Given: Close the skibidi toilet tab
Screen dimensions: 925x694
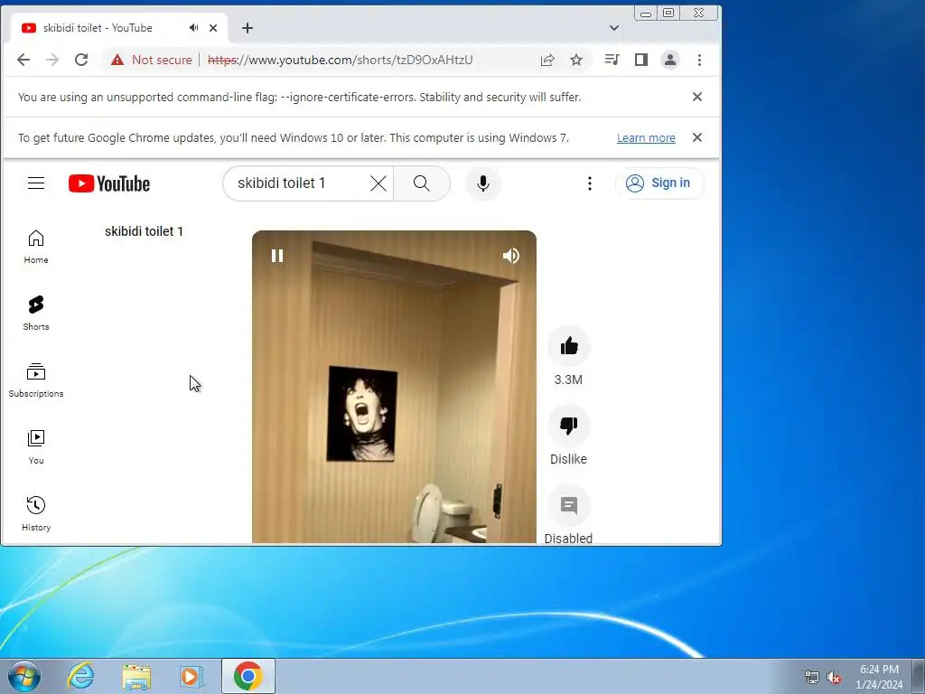Looking at the screenshot, I should click(x=213, y=28).
